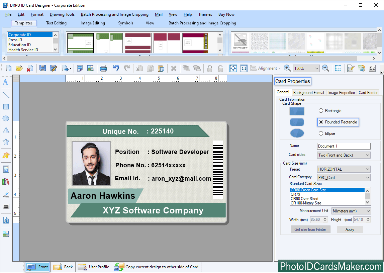Activate the Zoom In magnifier

[287, 68]
